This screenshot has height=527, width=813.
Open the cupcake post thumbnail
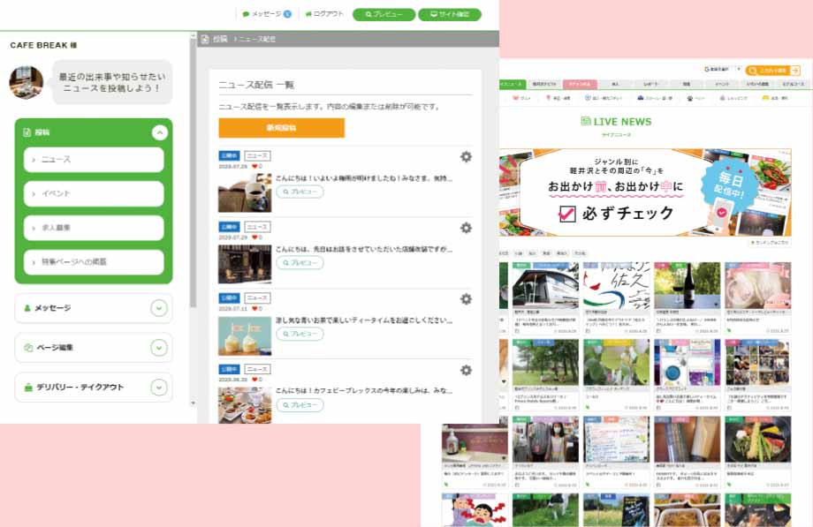pos(245,335)
